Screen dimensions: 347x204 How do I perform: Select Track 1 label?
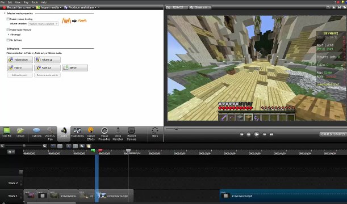[x=13, y=196]
